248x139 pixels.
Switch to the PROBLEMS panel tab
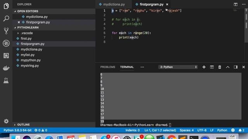click(108, 67)
